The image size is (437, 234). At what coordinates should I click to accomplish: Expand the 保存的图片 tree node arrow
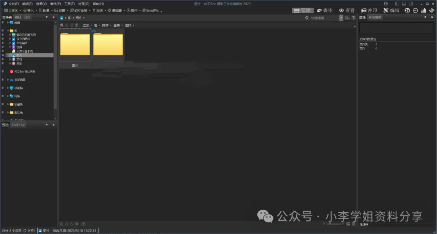[x=10, y=39]
